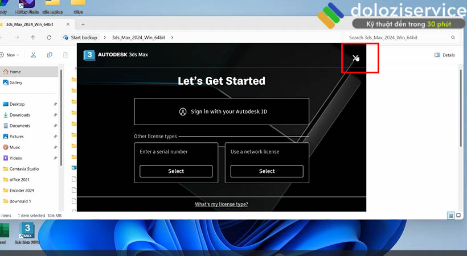The width and height of the screenshot is (467, 256).
Task: Click the Copy icon in Explorer toolbar
Action: (50, 55)
